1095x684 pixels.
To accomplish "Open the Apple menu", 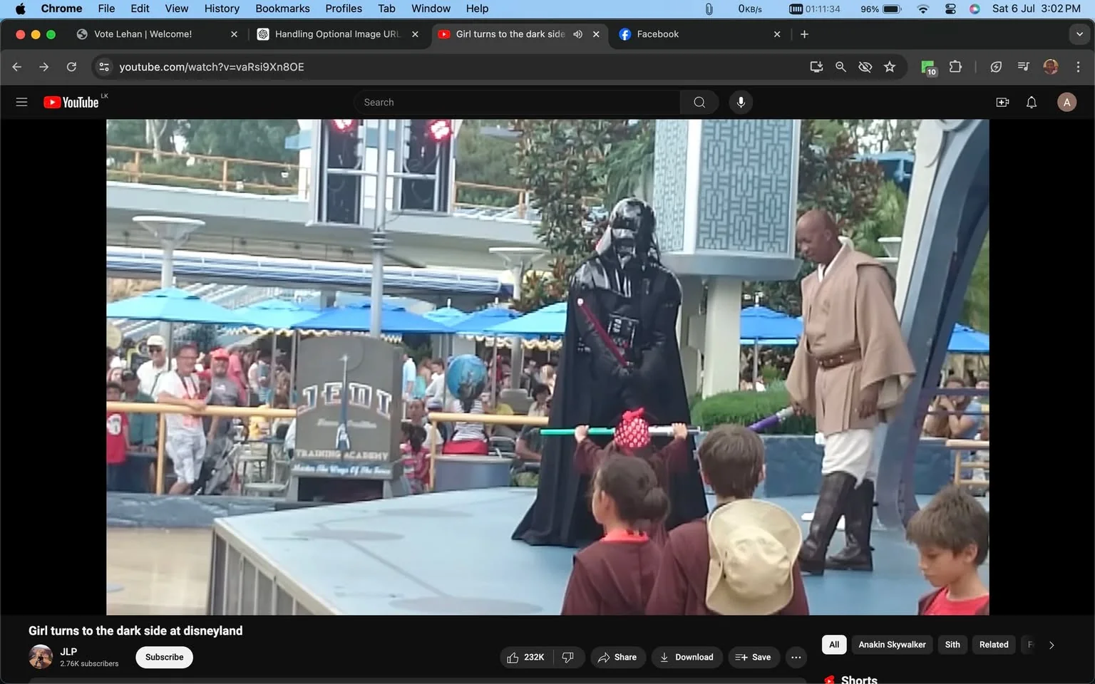I will tap(20, 9).
